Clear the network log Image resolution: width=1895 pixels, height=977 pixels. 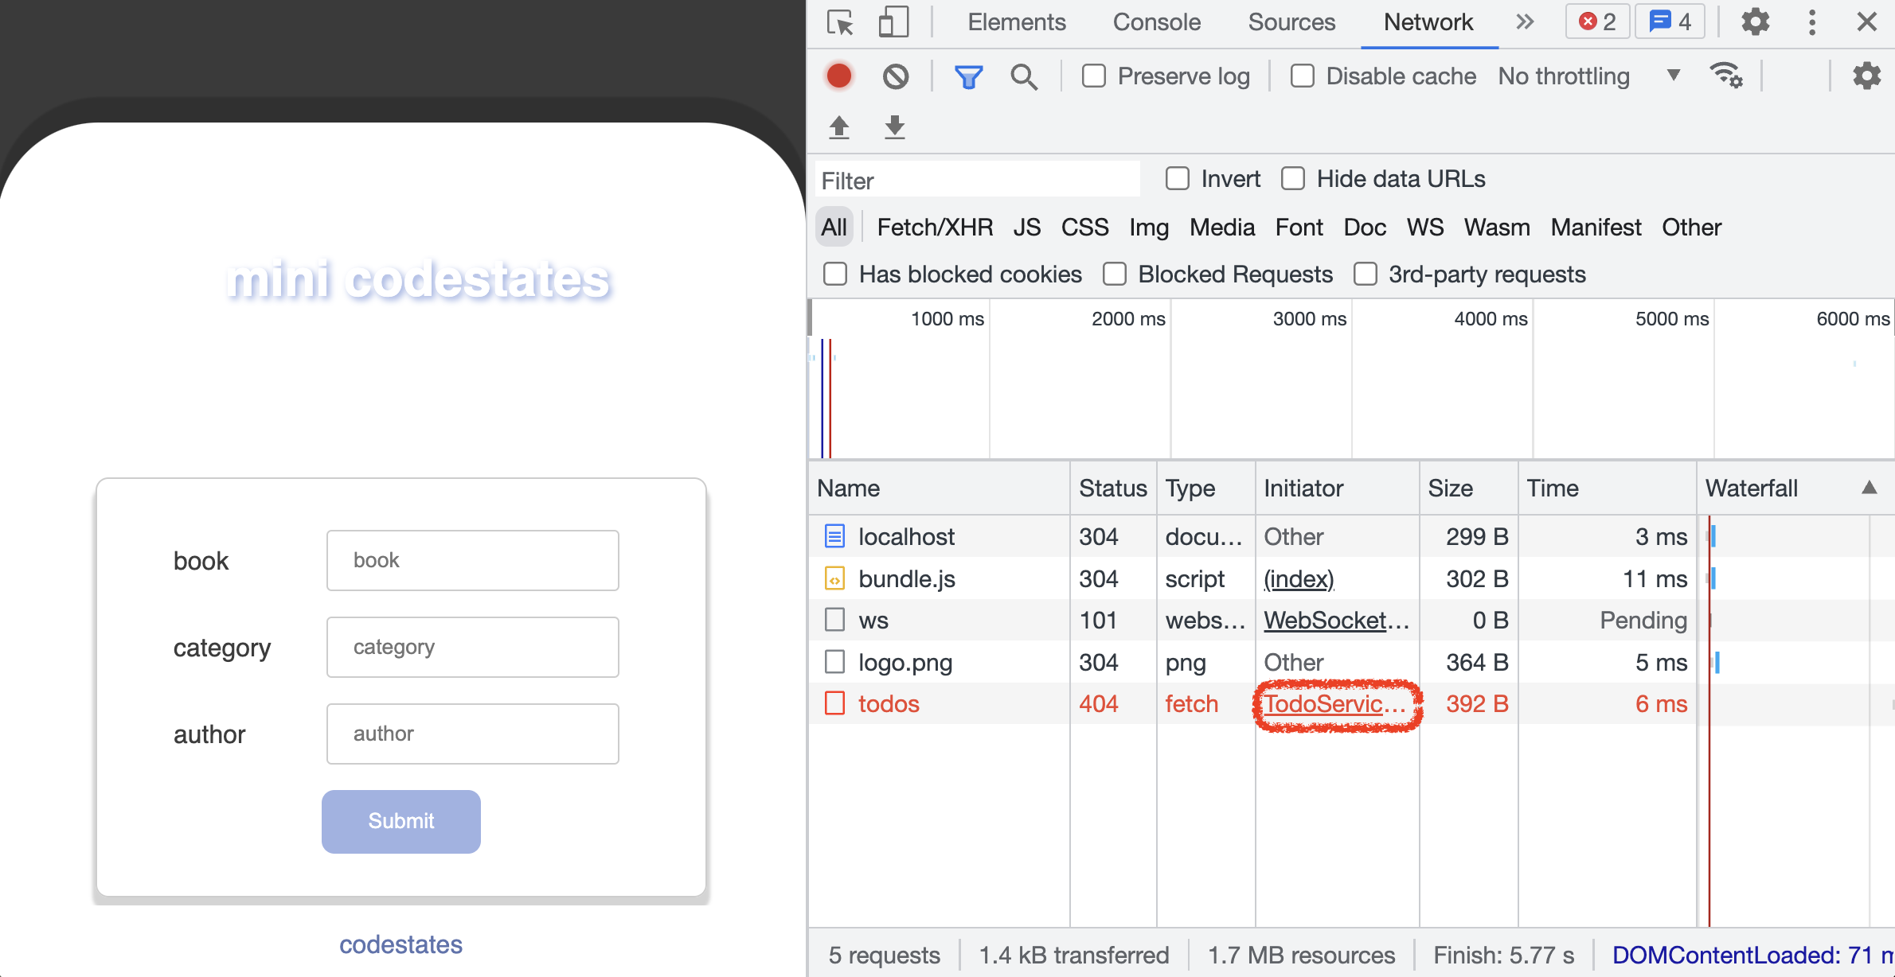896,76
